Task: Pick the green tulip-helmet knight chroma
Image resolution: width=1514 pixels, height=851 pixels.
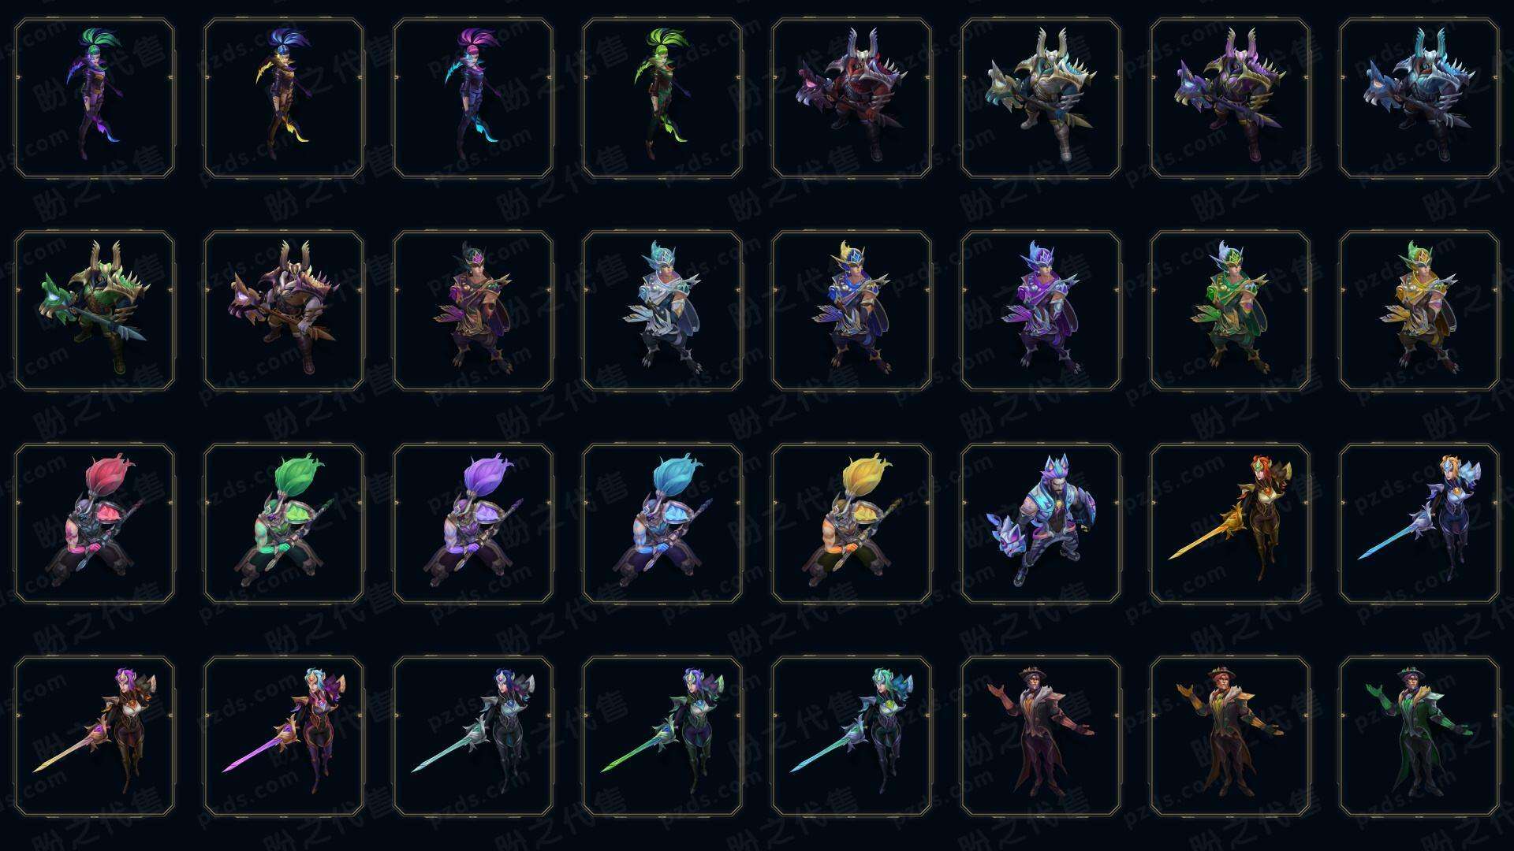Action: [284, 523]
